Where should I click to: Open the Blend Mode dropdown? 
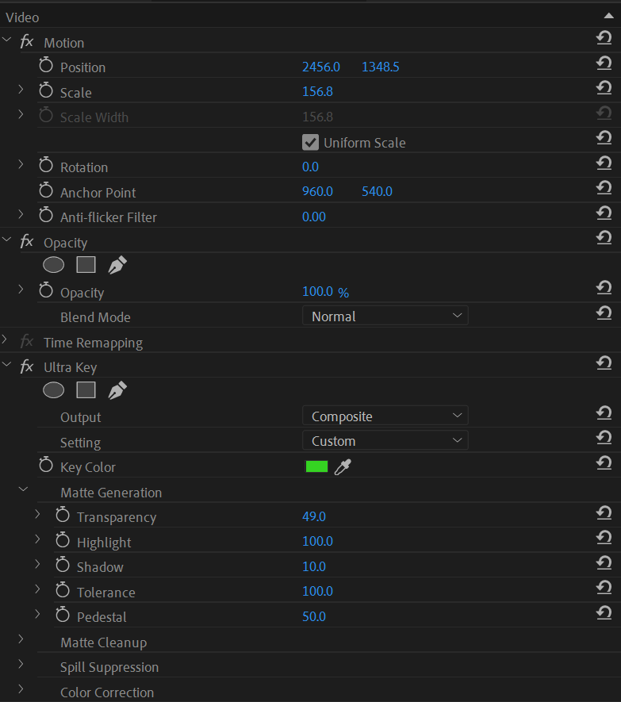click(385, 316)
